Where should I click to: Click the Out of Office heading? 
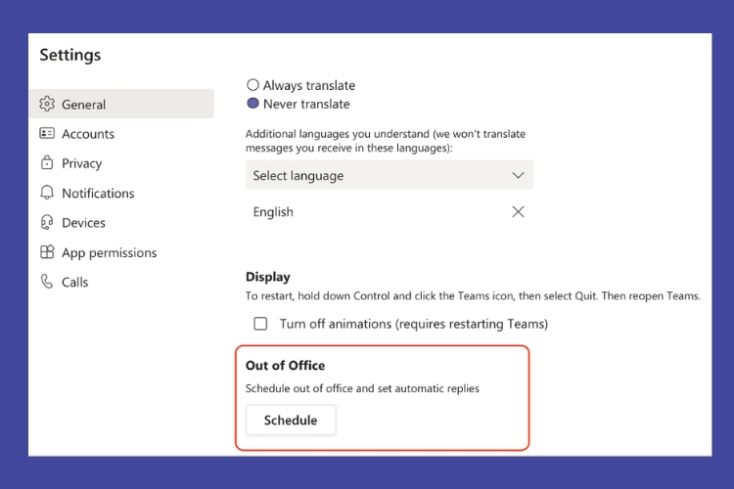pos(285,365)
